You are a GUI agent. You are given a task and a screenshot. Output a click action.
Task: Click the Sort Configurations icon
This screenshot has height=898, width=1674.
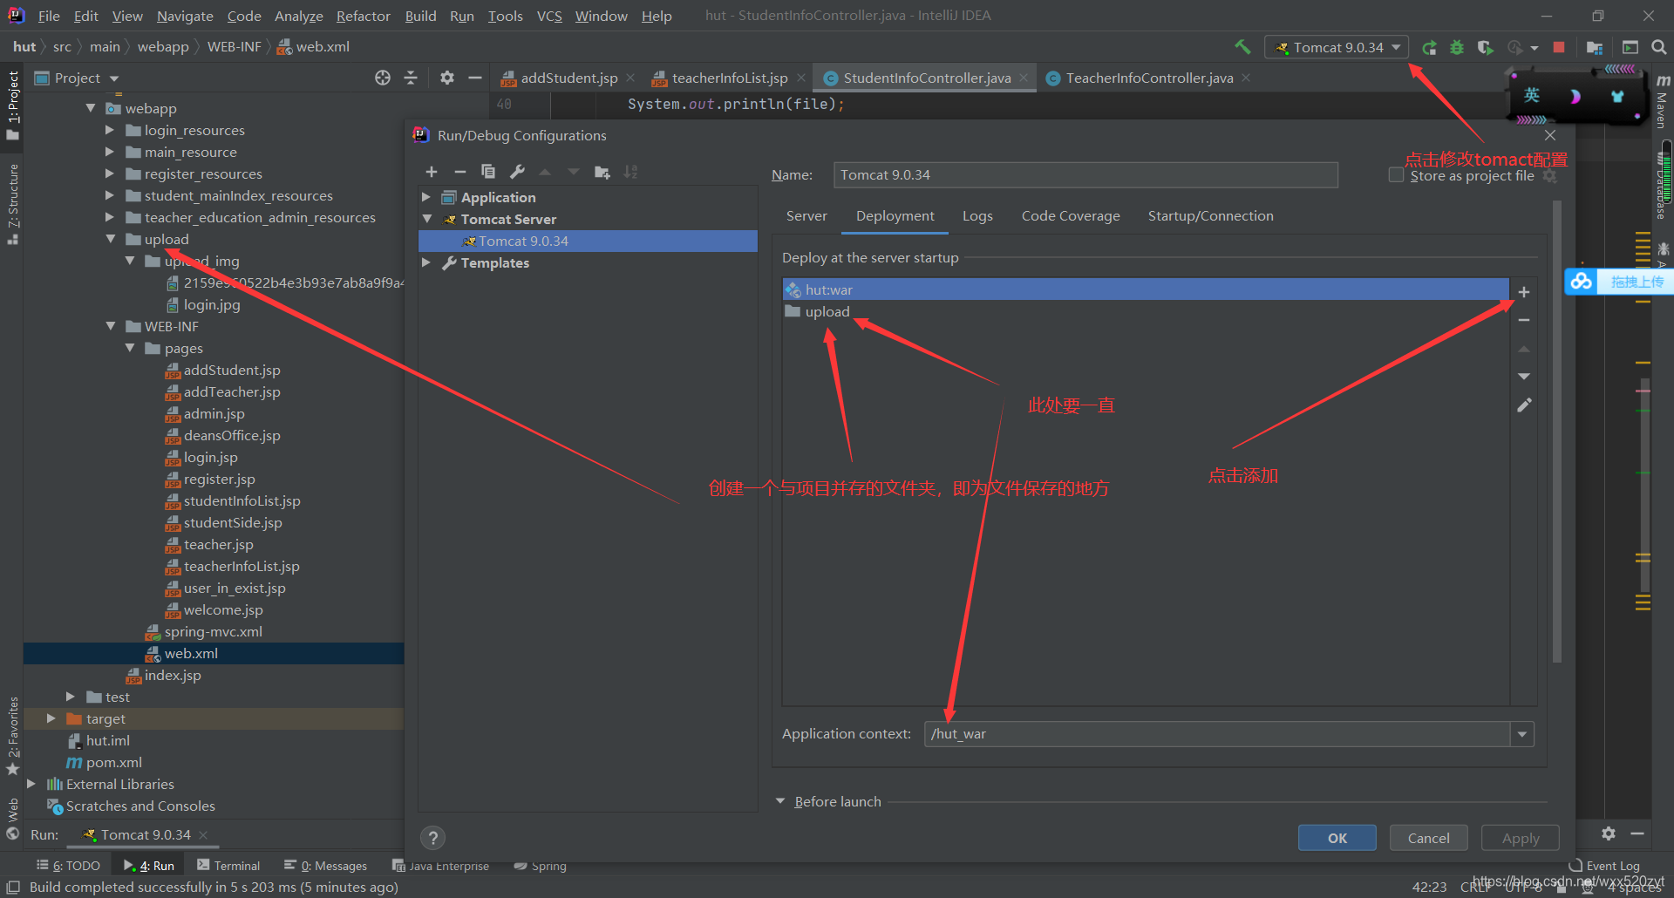coord(630,172)
